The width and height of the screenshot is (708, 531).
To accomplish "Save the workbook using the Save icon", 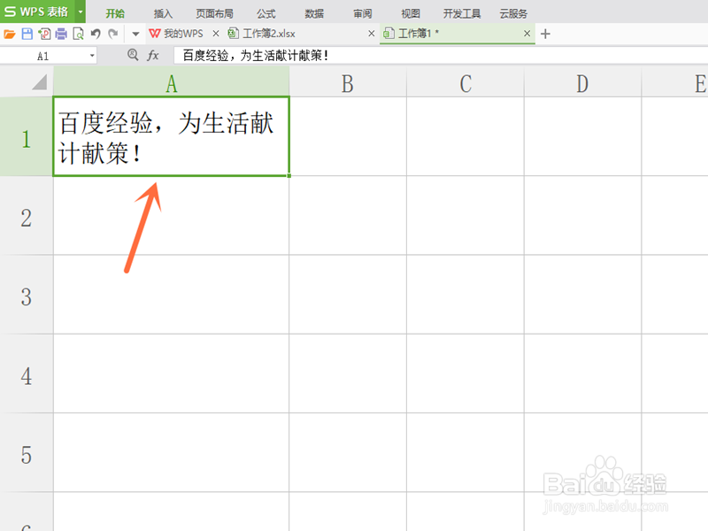I will pyautogui.click(x=25, y=34).
